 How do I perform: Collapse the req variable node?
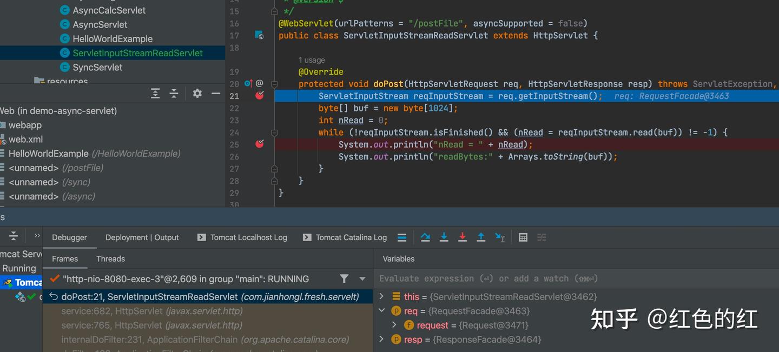[382, 310]
